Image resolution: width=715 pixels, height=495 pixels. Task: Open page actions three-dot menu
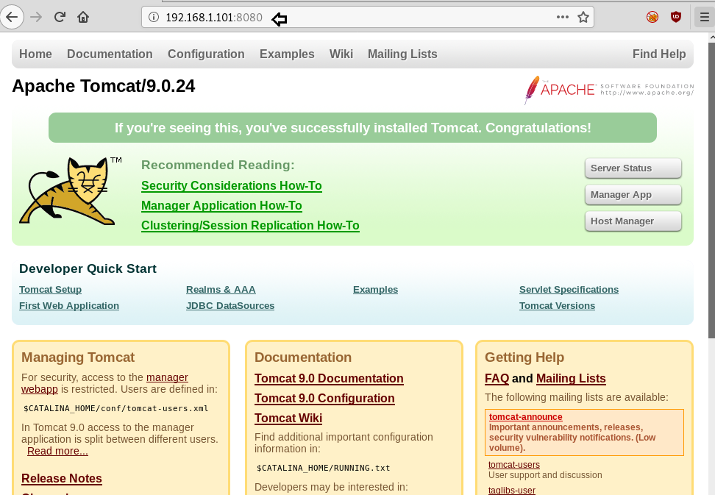562,17
